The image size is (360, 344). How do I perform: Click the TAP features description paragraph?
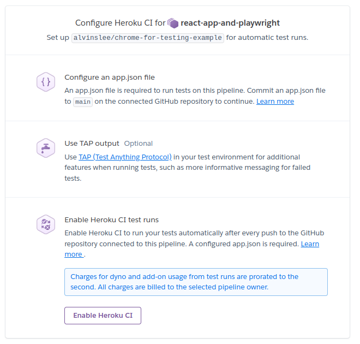(195, 168)
